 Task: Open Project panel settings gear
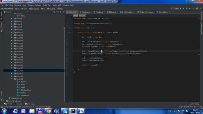[60, 12]
